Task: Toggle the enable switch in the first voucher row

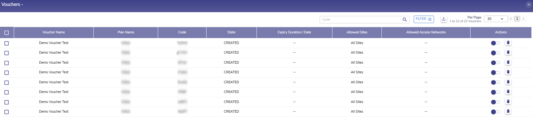Action: tap(495, 43)
